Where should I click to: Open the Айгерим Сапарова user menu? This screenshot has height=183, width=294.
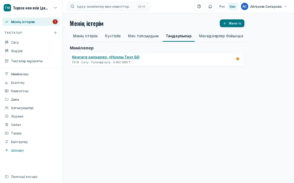(x=264, y=7)
